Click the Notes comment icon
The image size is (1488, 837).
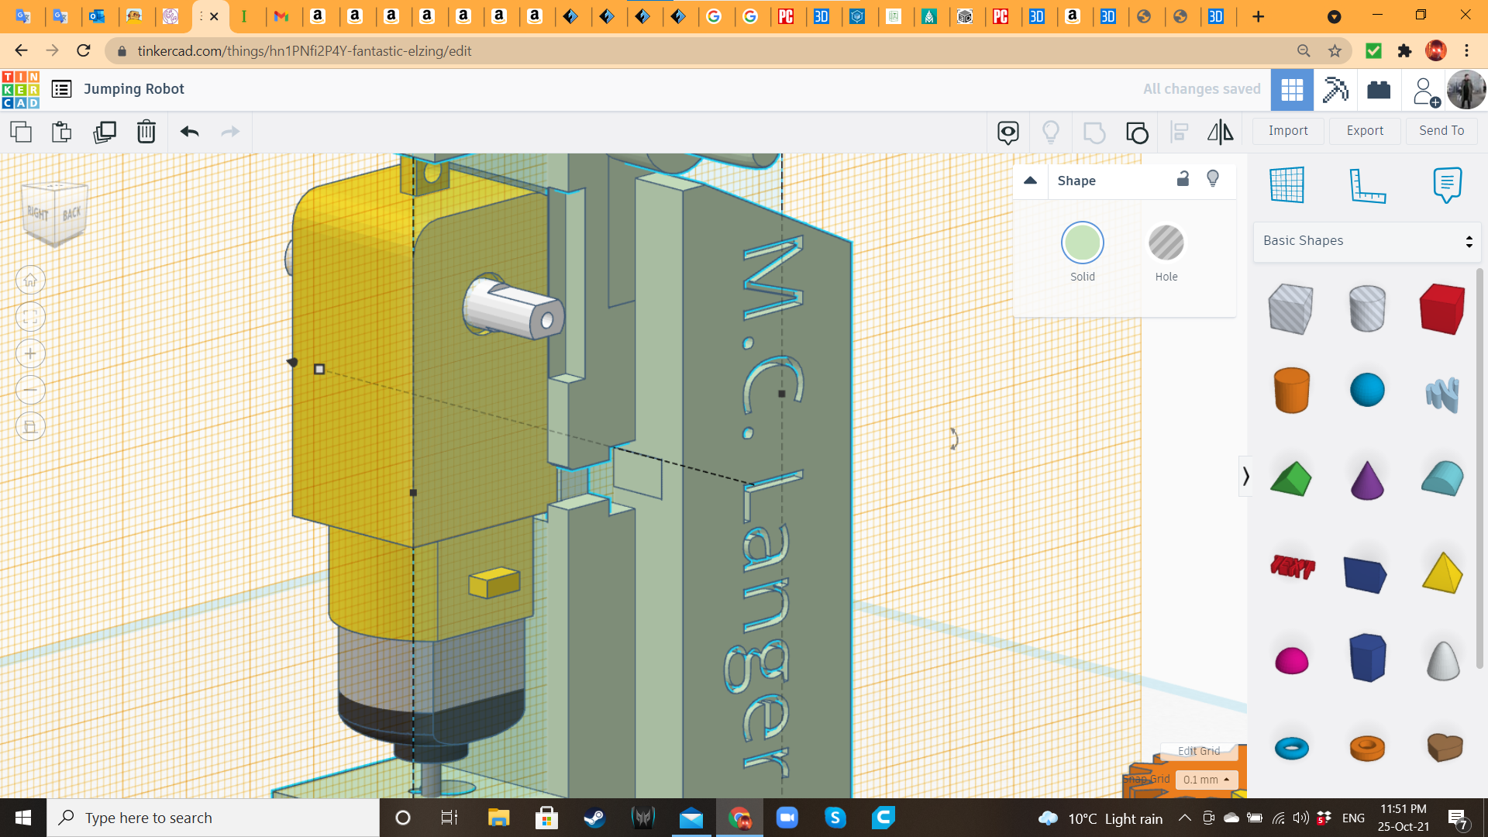(x=1448, y=185)
